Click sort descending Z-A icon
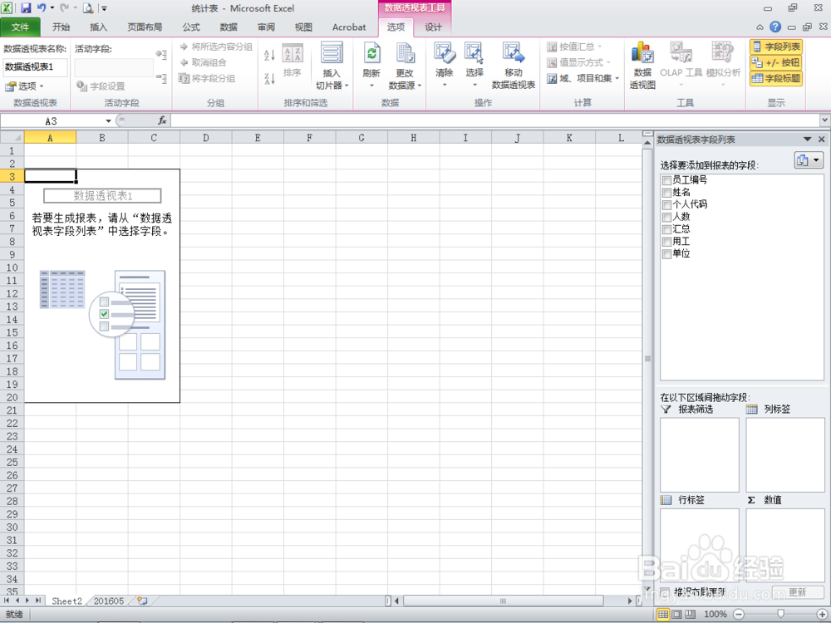The height and width of the screenshot is (623, 831). [269, 79]
